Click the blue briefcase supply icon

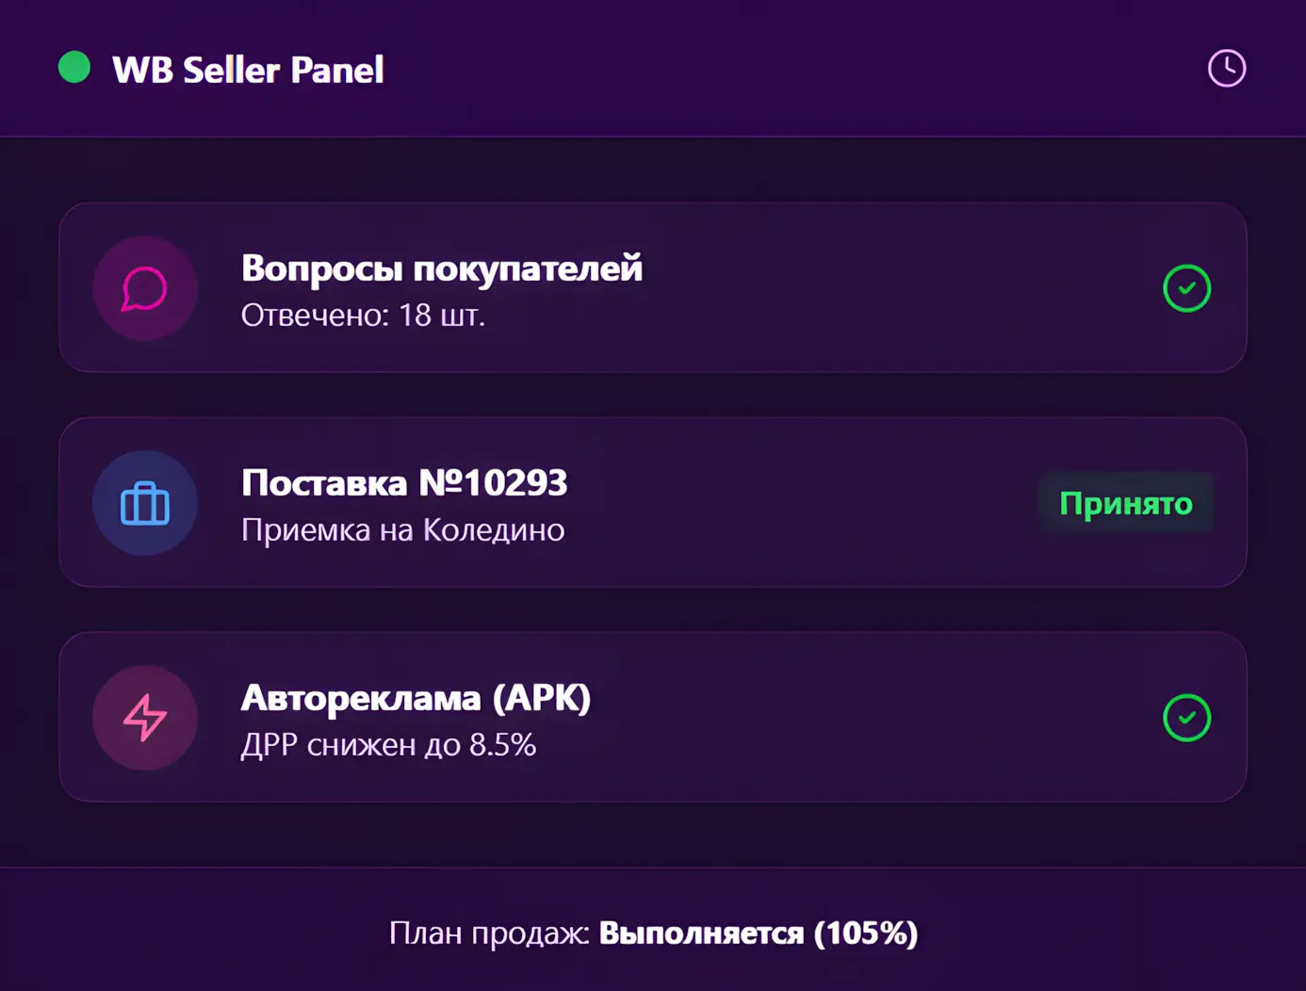[x=145, y=503]
